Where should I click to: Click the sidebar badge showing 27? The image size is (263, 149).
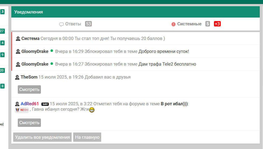[2, 31]
